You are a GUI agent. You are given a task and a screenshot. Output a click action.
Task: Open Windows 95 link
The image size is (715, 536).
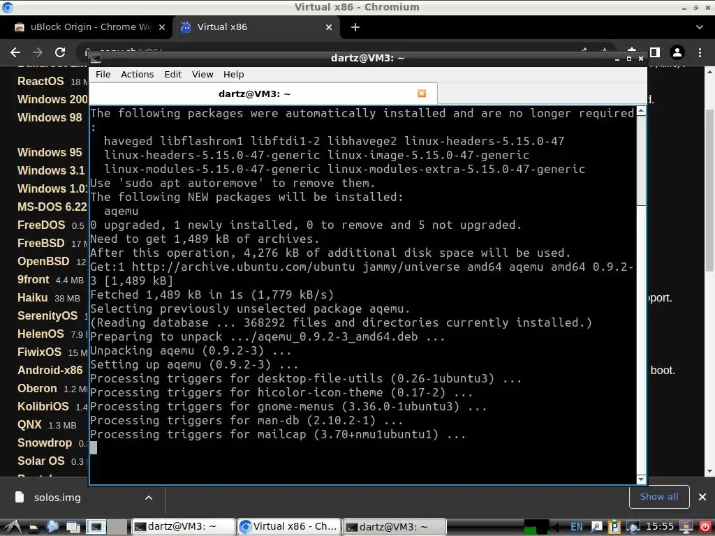point(50,152)
